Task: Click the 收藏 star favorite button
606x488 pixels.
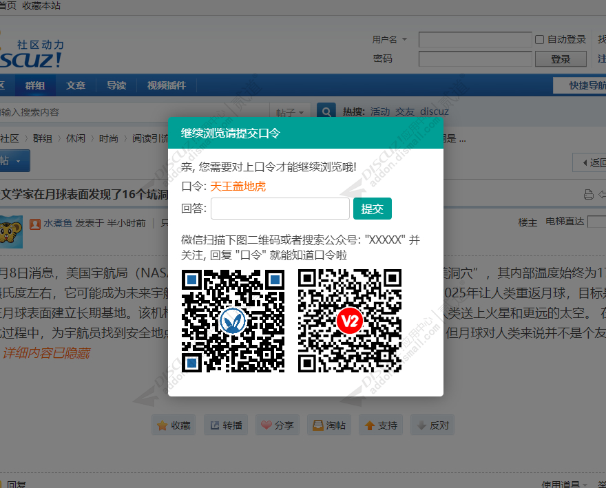Action: (x=174, y=425)
